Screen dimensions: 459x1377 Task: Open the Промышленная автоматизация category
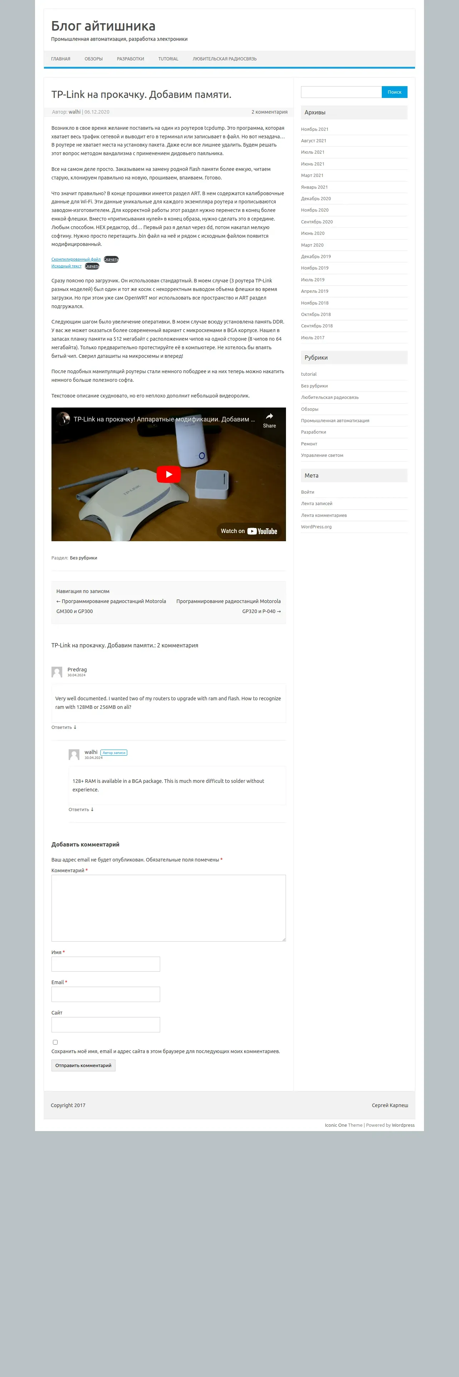coord(335,421)
